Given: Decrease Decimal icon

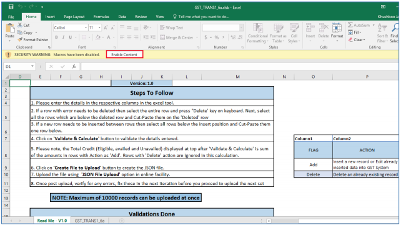Looking at the screenshot, I should [240, 37].
